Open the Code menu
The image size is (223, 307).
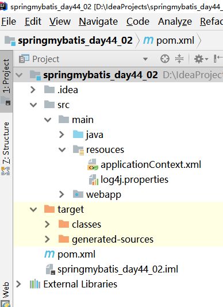pyautogui.click(x=137, y=21)
